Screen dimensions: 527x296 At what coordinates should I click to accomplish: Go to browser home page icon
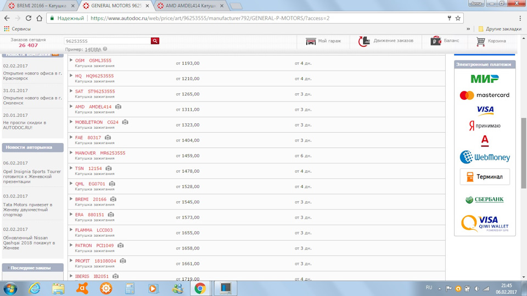pyautogui.click(x=40, y=18)
